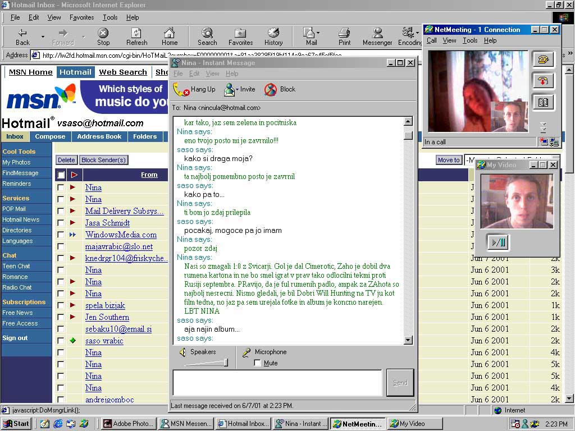Screen dimensions: 575x431
Task: Open the Address Book tab in Hotmail
Action: click(x=99, y=136)
